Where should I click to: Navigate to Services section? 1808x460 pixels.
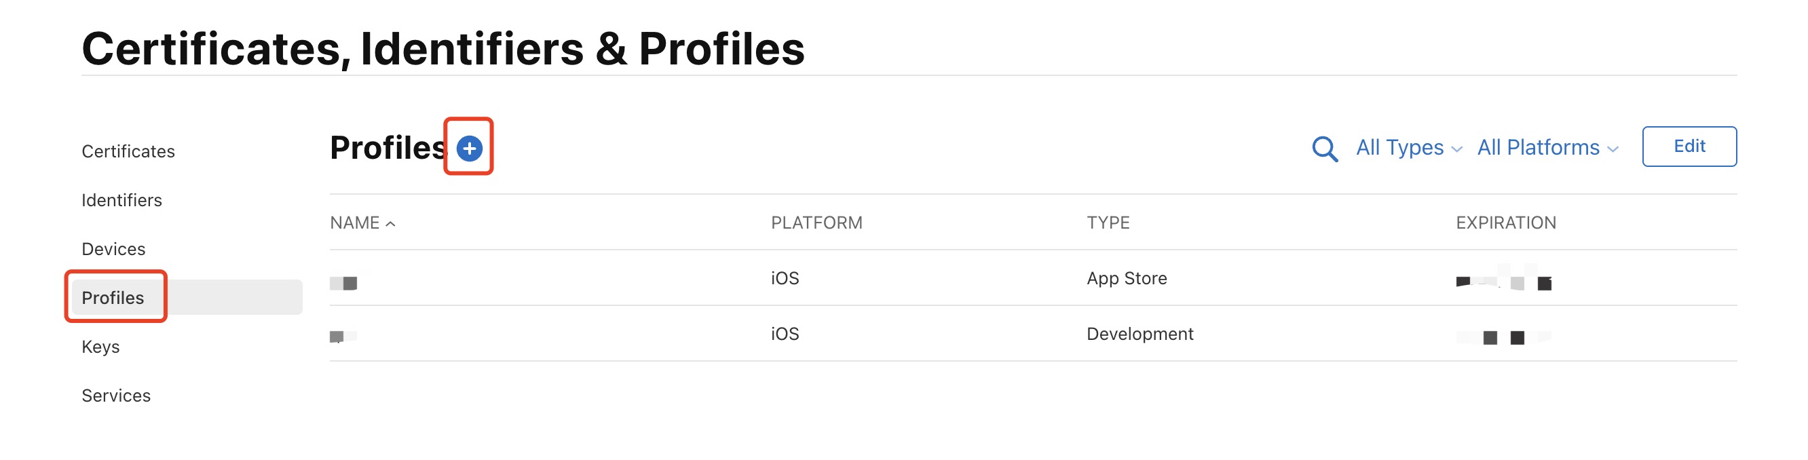[x=116, y=396]
